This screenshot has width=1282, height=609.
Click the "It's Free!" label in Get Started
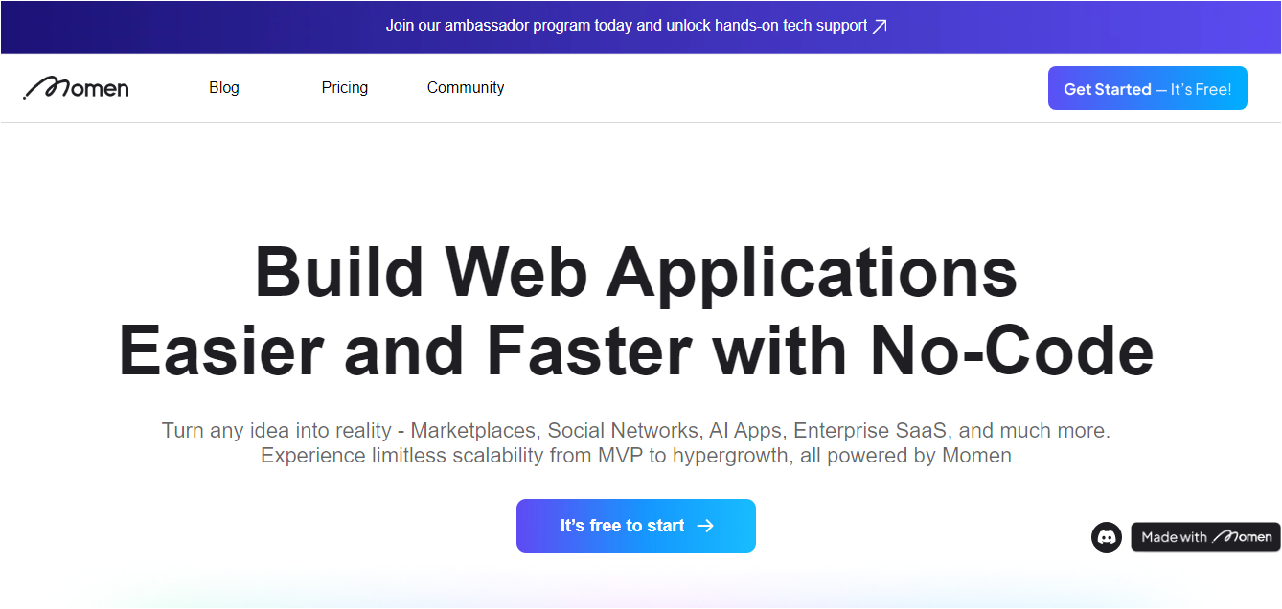click(x=1201, y=89)
